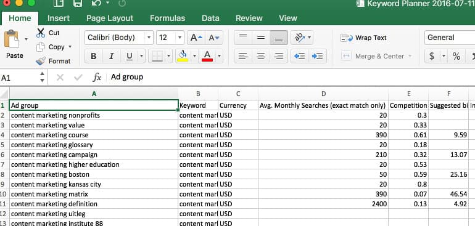
Task: Toggle Underline formatting
Action: (130, 56)
